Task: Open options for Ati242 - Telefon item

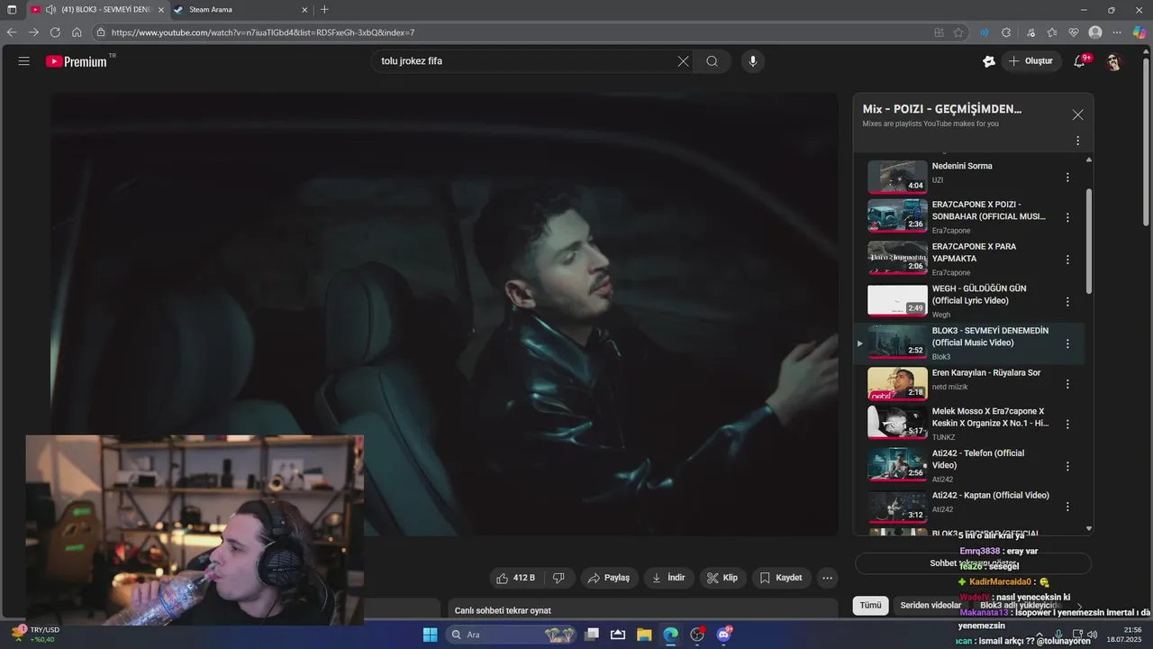Action: (1067, 466)
